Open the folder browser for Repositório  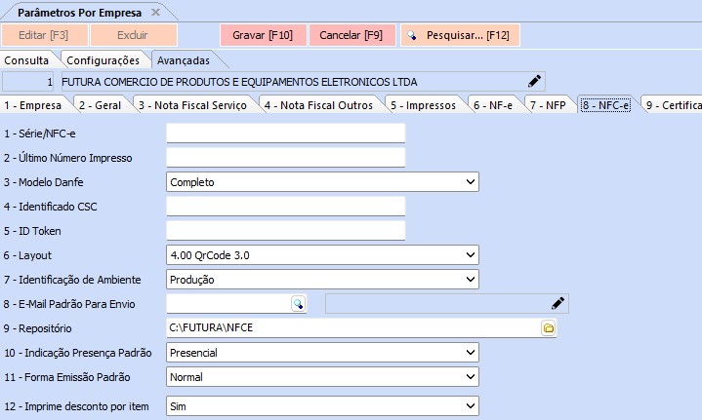coord(549,328)
